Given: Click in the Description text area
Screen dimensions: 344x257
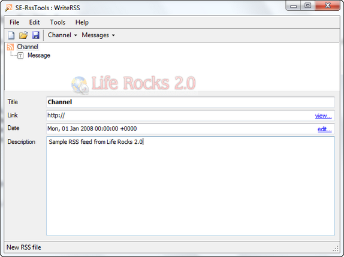Looking at the screenshot, I should tap(191, 186).
